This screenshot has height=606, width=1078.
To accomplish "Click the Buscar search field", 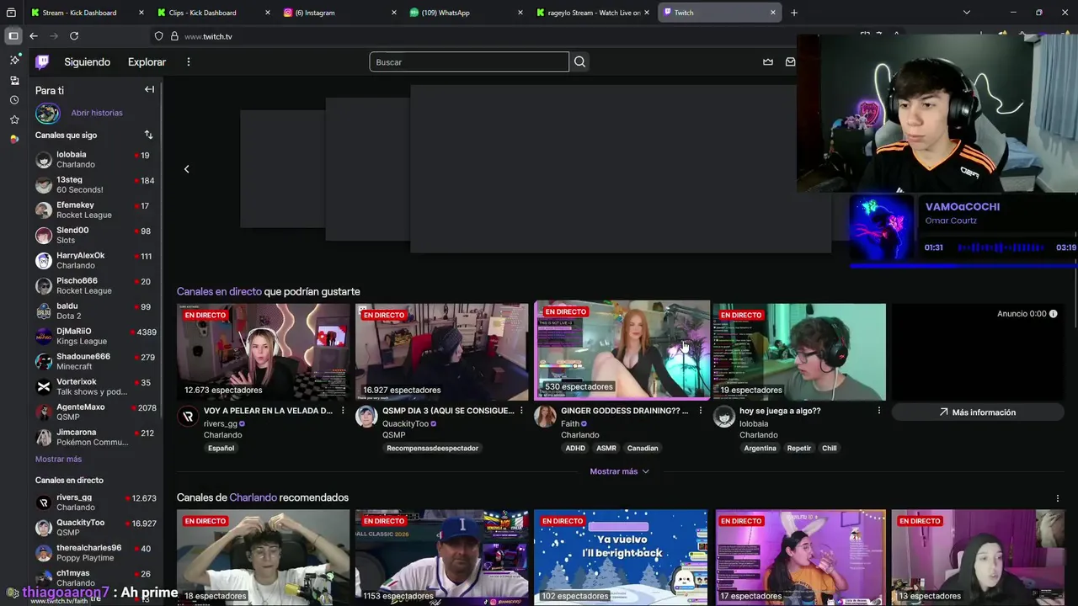I will [x=469, y=61].
